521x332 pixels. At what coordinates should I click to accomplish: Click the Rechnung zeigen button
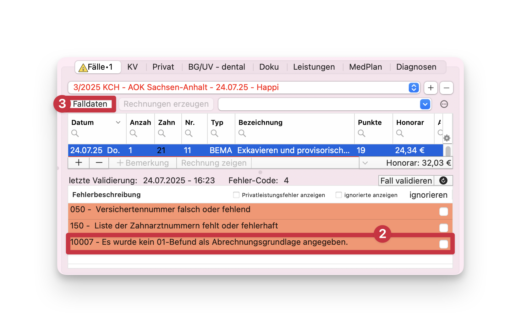pos(214,163)
